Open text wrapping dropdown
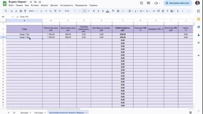The image size is (203, 114). 142,11
